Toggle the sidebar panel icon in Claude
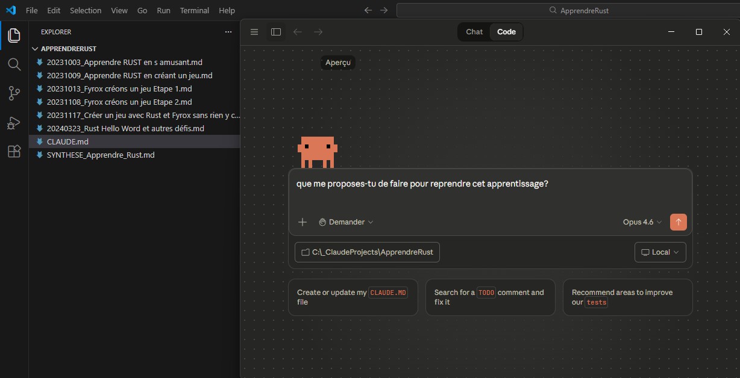This screenshot has height=378, width=740. tap(276, 32)
